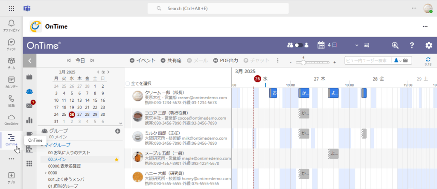437x189 pixels.
Task: Open the OnTime grid apps sidebar icon
Action: [29, 164]
